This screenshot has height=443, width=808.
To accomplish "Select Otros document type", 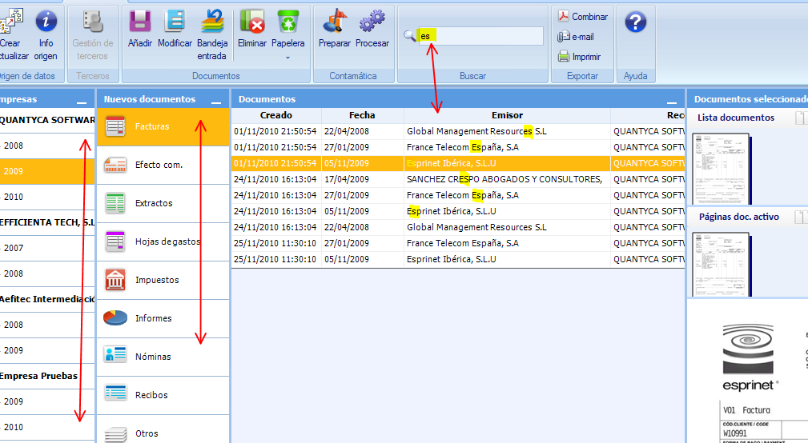I will point(163,431).
